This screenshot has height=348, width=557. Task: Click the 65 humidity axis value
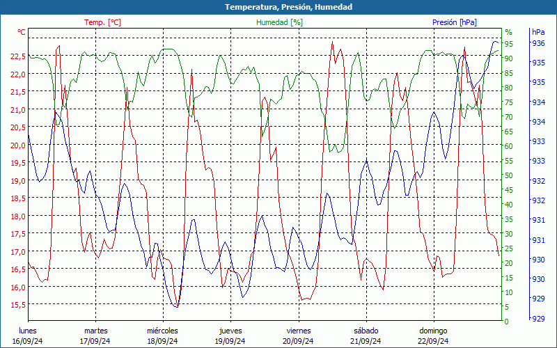(x=508, y=132)
